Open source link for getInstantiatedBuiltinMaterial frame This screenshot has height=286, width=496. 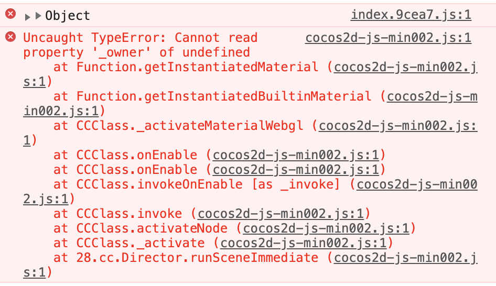(432, 96)
